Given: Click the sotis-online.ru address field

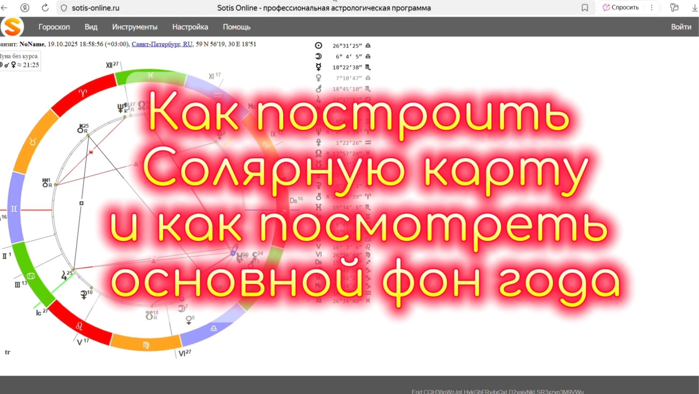Looking at the screenshot, I should (95, 8).
